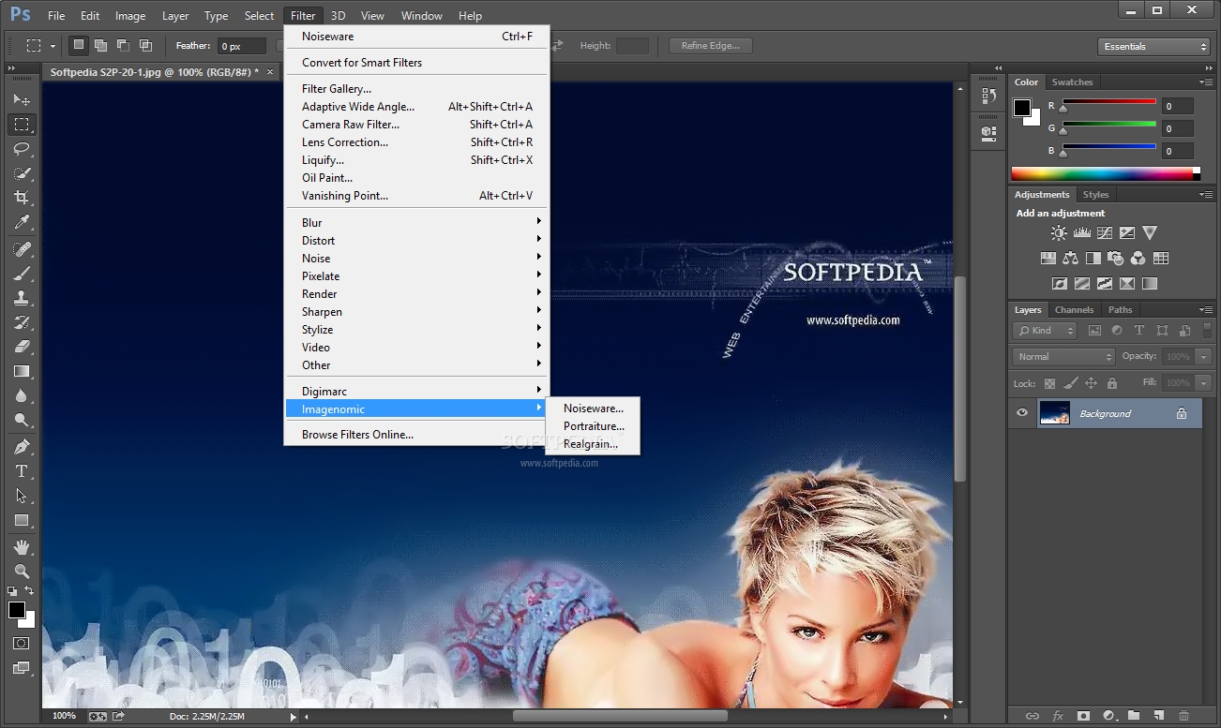This screenshot has width=1221, height=728.
Task: Select the Zoom tool in toolbox
Action: coord(22,571)
